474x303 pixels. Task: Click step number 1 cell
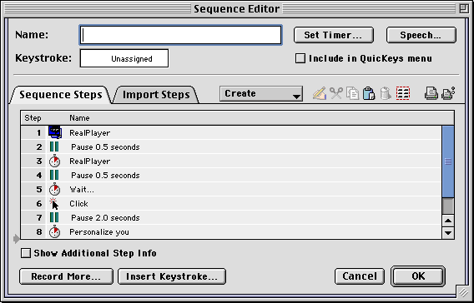[x=33, y=132]
